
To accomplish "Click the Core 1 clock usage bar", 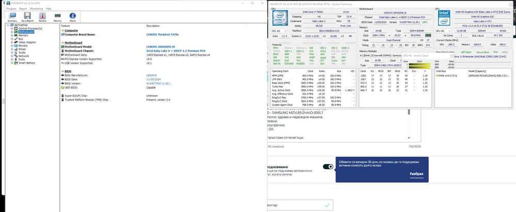I will coord(419,66).
